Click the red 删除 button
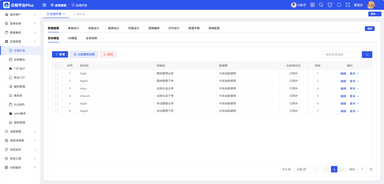 pos(108,55)
